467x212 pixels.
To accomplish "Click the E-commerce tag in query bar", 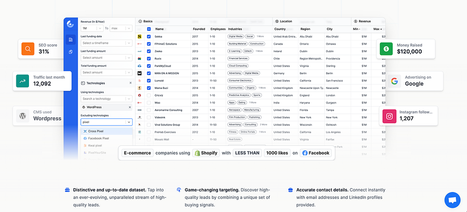I will tap(138, 153).
